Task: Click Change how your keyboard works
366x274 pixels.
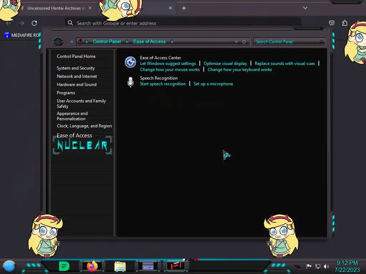Action: (x=240, y=70)
